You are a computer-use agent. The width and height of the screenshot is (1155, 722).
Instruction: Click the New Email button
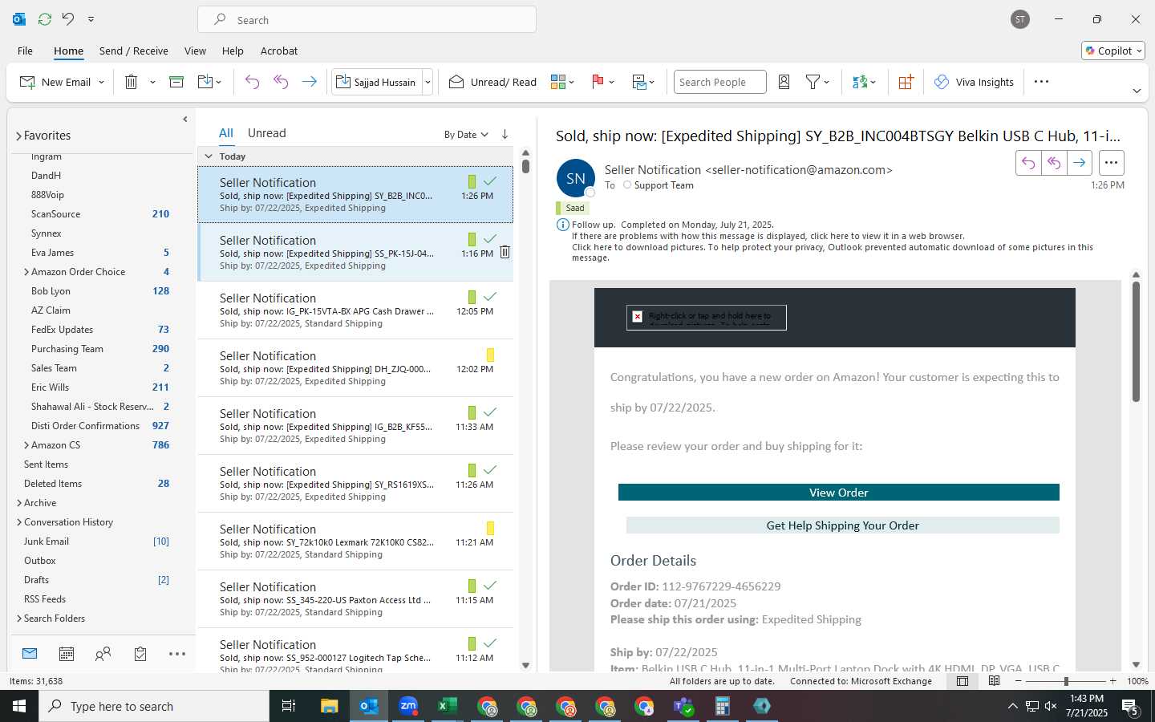(55, 82)
